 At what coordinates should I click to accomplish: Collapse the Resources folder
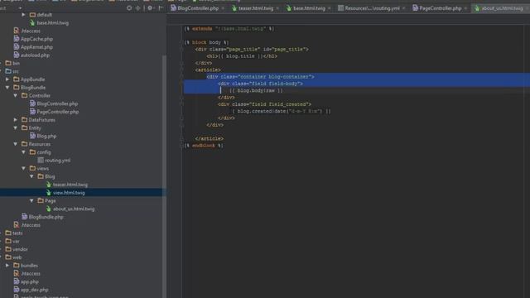pyautogui.click(x=15, y=144)
